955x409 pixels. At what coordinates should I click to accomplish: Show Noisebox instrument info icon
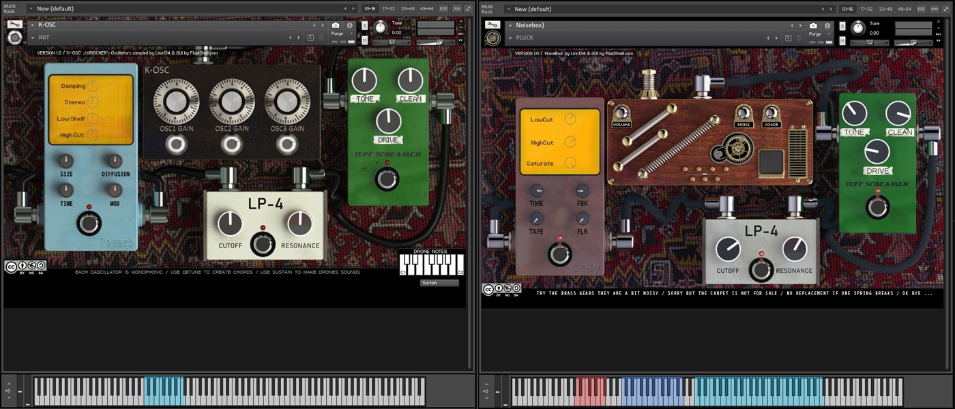pos(827,25)
